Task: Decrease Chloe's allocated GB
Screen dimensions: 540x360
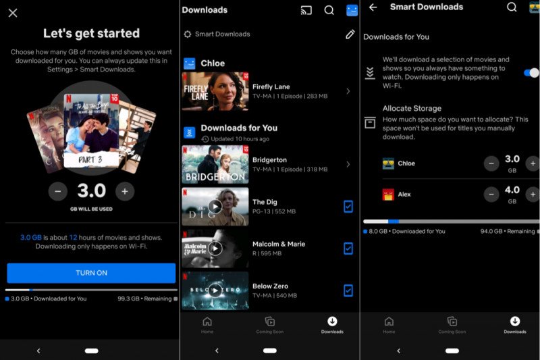Action: (491, 163)
